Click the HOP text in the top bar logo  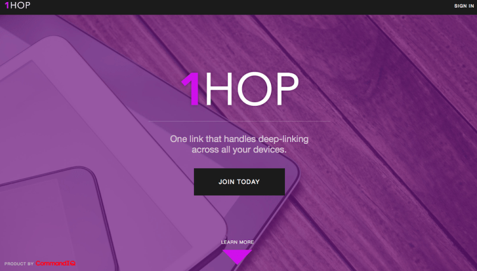20,5
